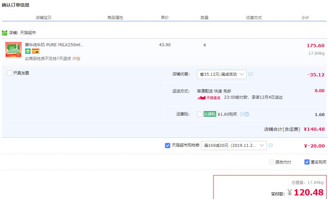This screenshot has height=199, width=328.
Task: Open the 蒙牛纯牛奶 PURE MILK product title
Action: coord(54,45)
